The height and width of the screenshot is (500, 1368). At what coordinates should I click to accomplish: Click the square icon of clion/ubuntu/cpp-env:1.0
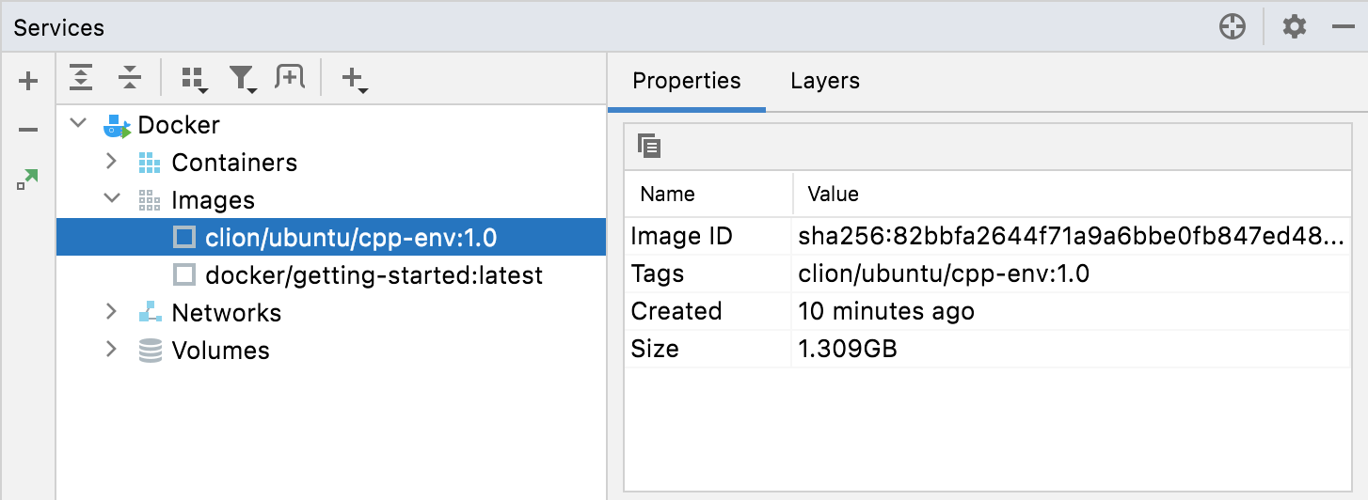pos(184,238)
